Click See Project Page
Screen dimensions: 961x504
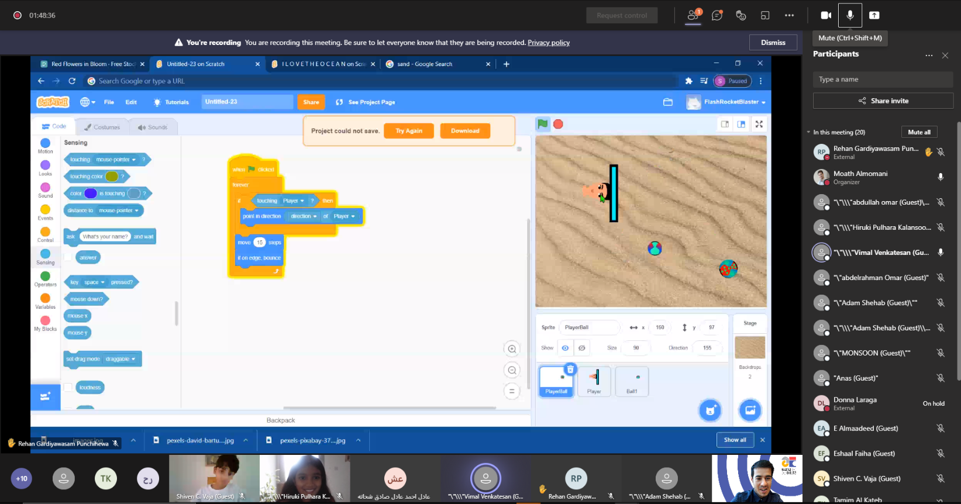click(366, 102)
